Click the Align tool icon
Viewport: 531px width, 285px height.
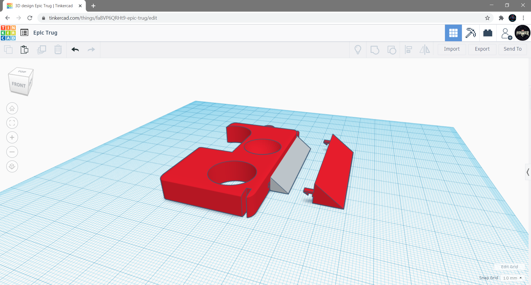pyautogui.click(x=408, y=50)
